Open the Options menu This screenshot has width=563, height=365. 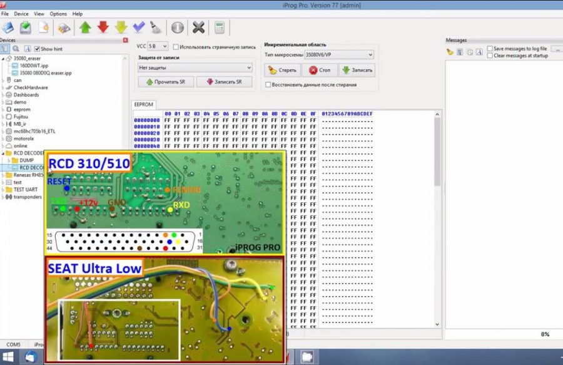(58, 14)
